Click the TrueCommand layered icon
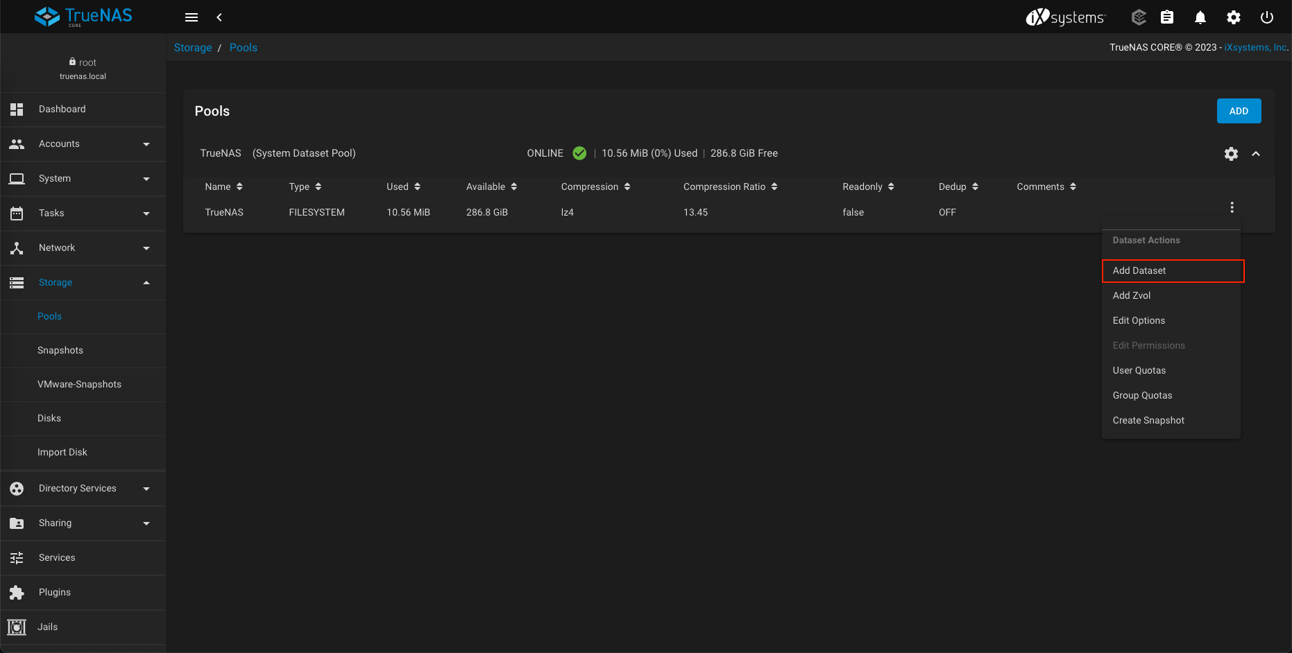Screen dimensions: 1292x653 [x=1138, y=17]
